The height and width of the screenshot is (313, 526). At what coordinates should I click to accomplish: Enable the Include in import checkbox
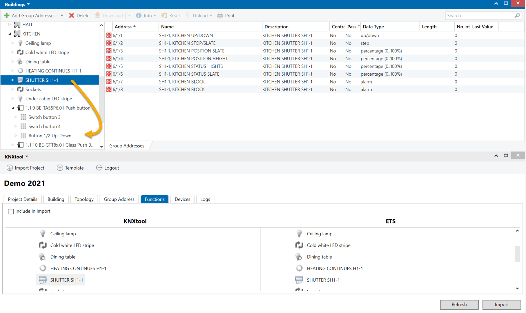[x=11, y=211]
